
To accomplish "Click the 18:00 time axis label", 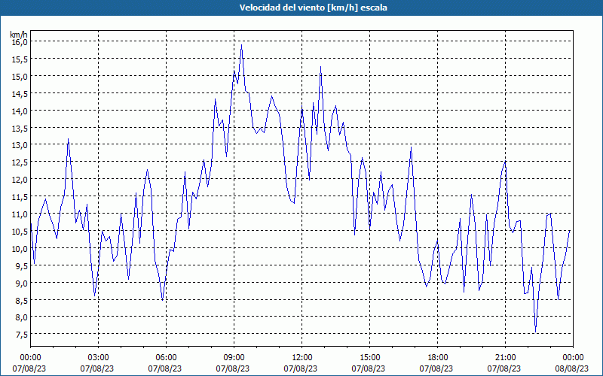I will coord(437,358).
